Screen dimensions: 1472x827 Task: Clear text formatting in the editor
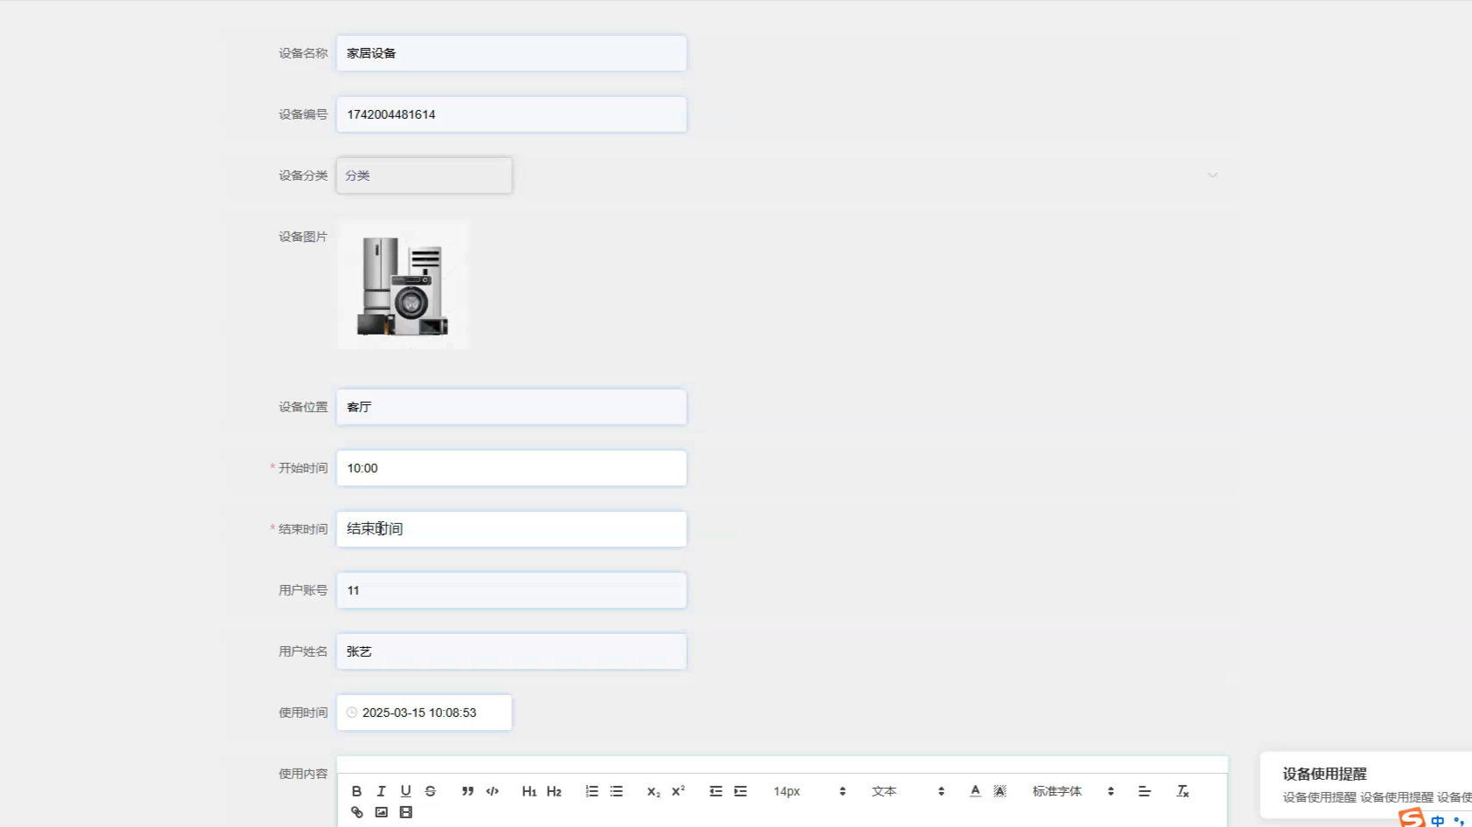point(1182,791)
